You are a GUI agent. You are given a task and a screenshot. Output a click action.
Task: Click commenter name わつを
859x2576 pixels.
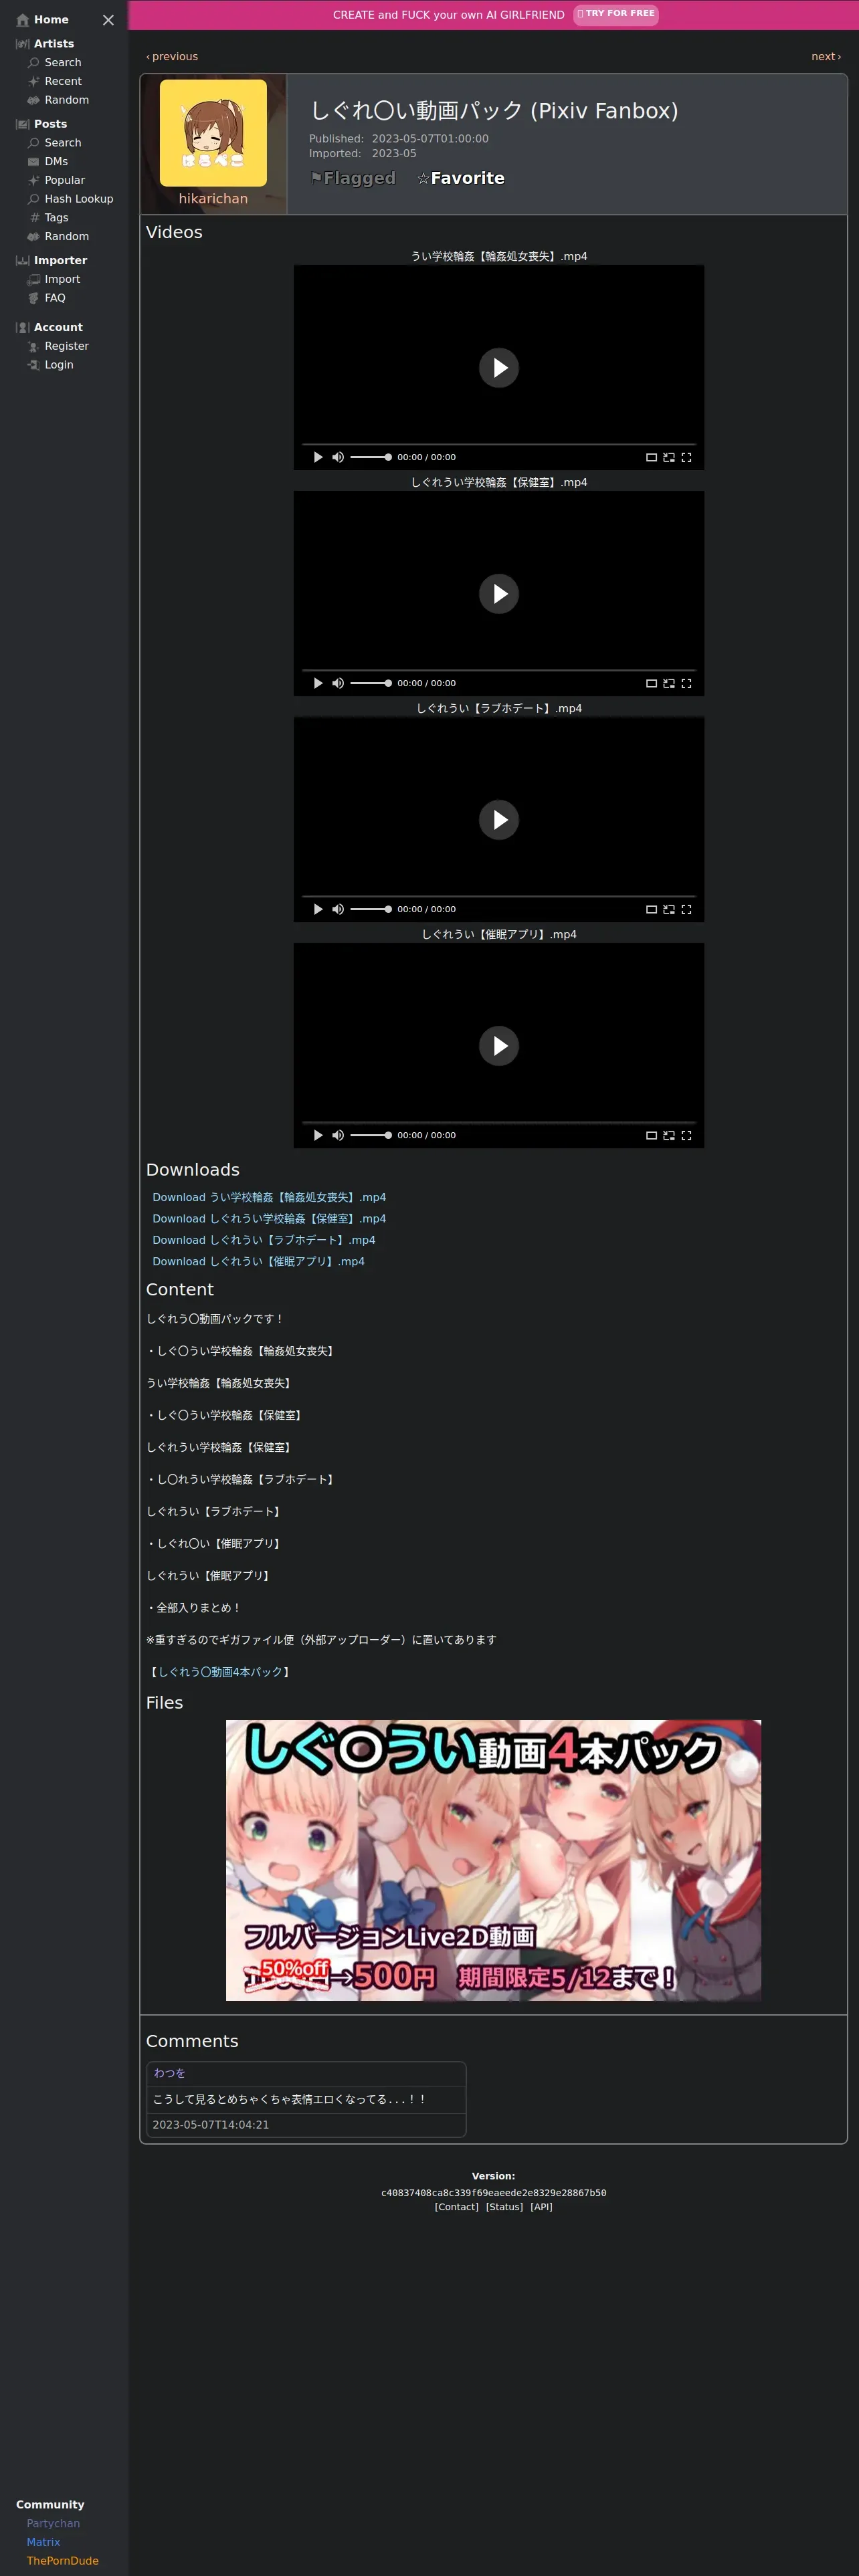tap(169, 2073)
